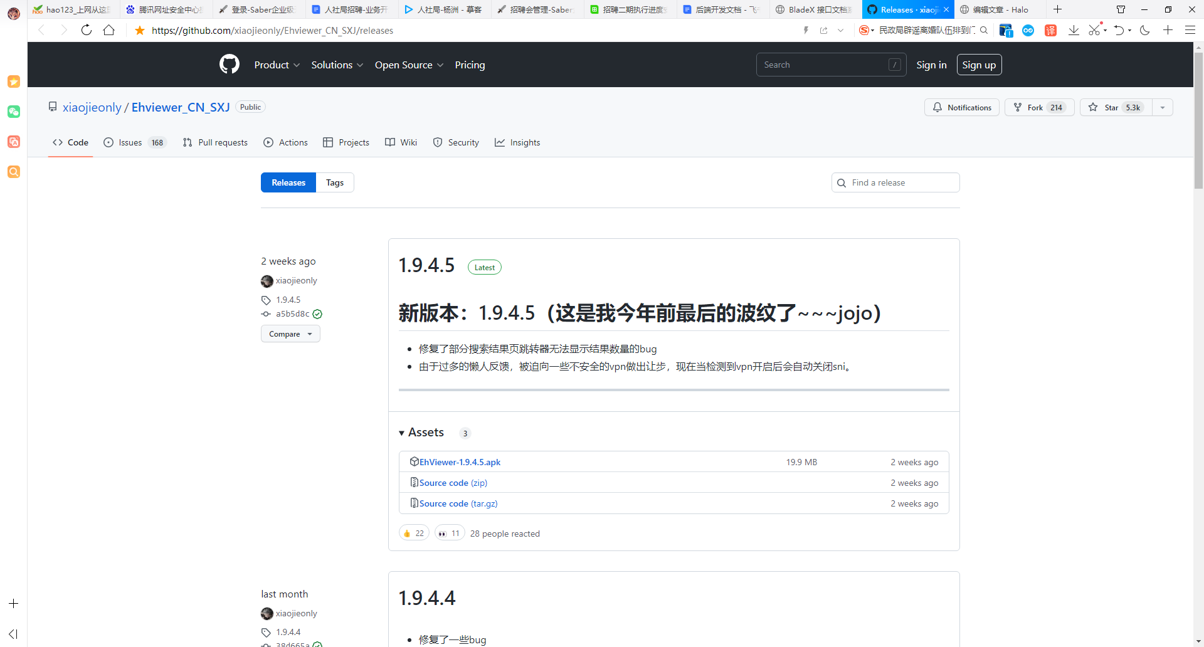Click the Sign up button

point(979,65)
